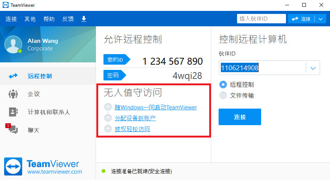Open the 帮助 menu

49,19
